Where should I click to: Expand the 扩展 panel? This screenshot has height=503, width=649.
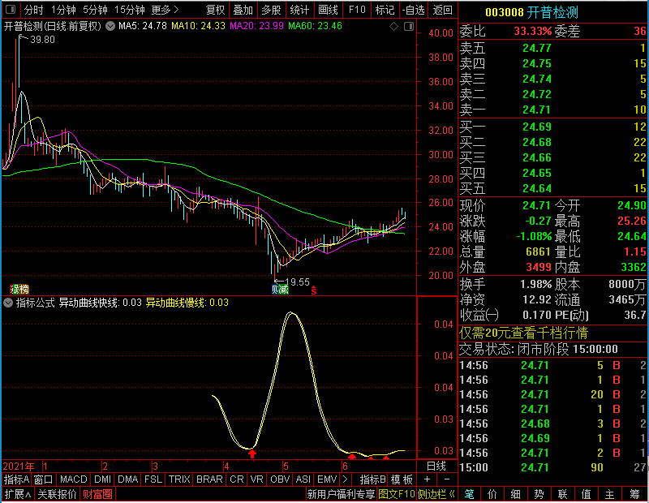(18, 494)
